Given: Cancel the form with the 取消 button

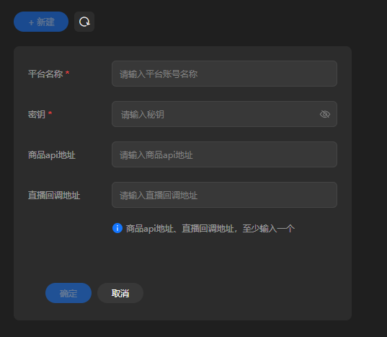Looking at the screenshot, I should point(120,293).
